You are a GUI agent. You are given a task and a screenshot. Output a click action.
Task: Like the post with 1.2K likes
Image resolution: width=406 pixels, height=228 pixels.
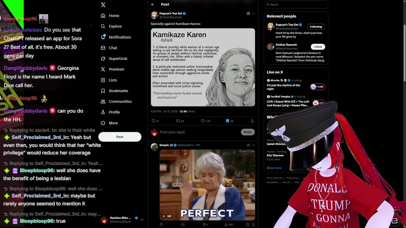(203, 121)
